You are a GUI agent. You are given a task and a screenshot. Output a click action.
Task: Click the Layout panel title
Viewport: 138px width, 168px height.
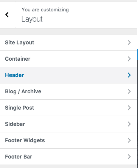point(32,19)
